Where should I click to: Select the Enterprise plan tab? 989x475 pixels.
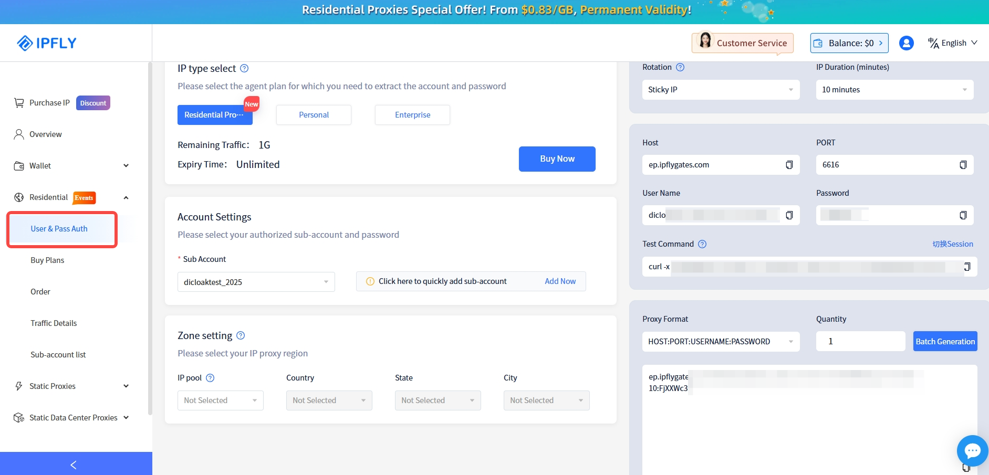pos(412,115)
